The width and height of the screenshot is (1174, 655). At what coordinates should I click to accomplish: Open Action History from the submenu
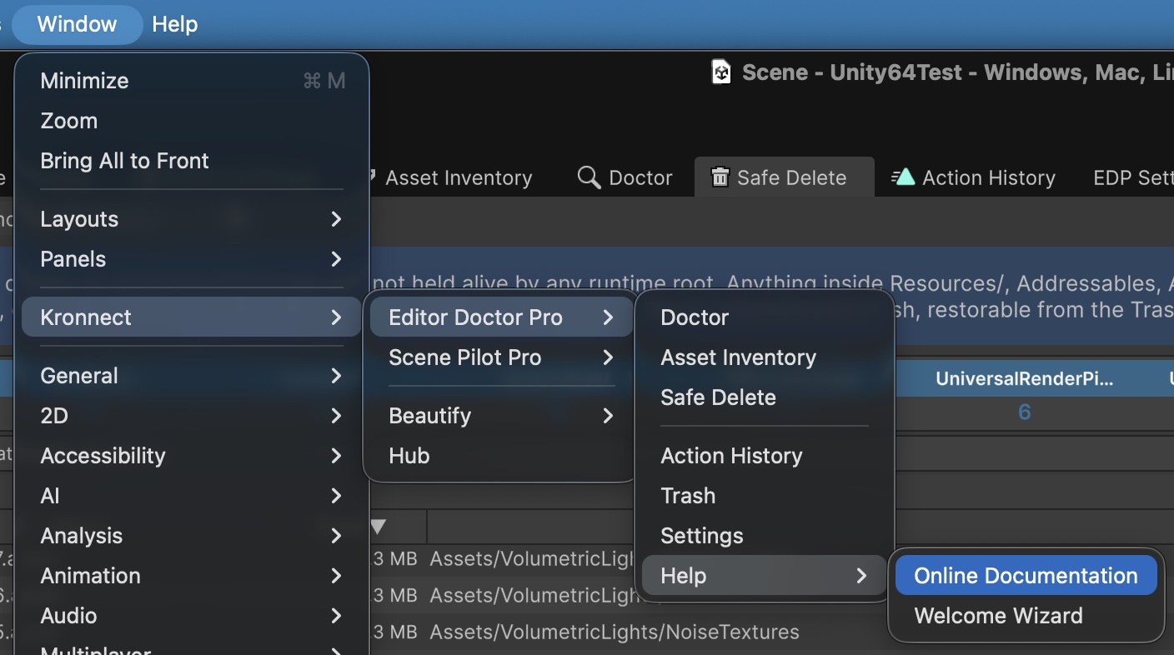coord(765,456)
